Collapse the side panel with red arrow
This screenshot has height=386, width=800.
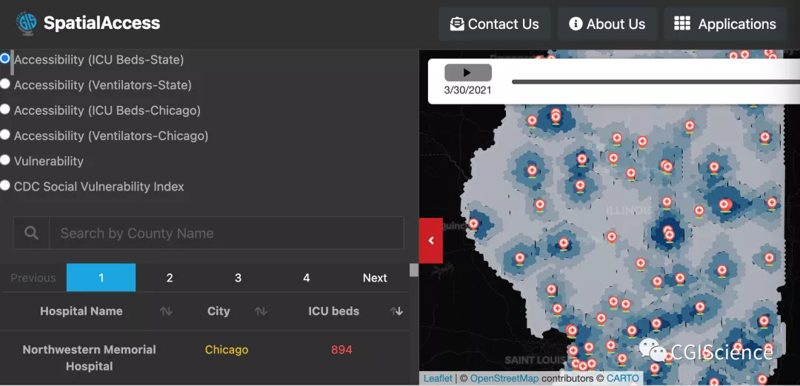(431, 240)
